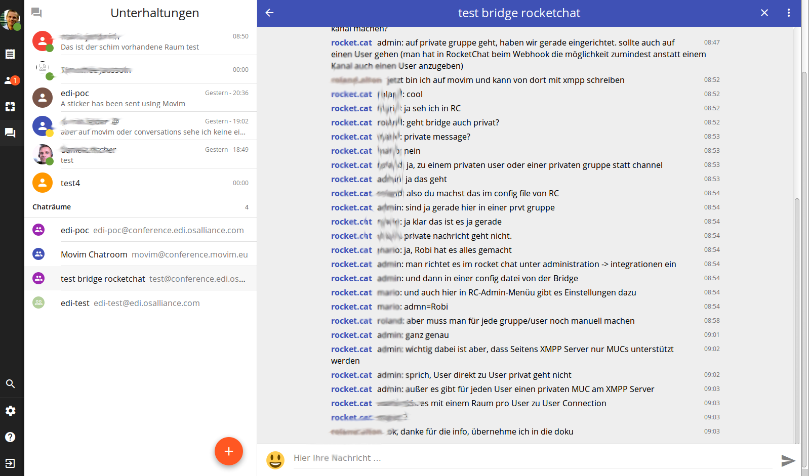This screenshot has height=476, width=809.
Task: Open the emoji picker smiley
Action: pyautogui.click(x=275, y=460)
